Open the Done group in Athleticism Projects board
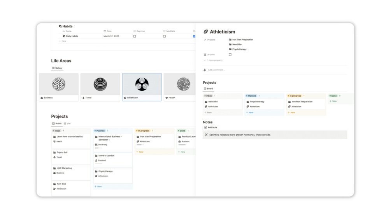The width and height of the screenshot is (391, 220). (x=333, y=96)
